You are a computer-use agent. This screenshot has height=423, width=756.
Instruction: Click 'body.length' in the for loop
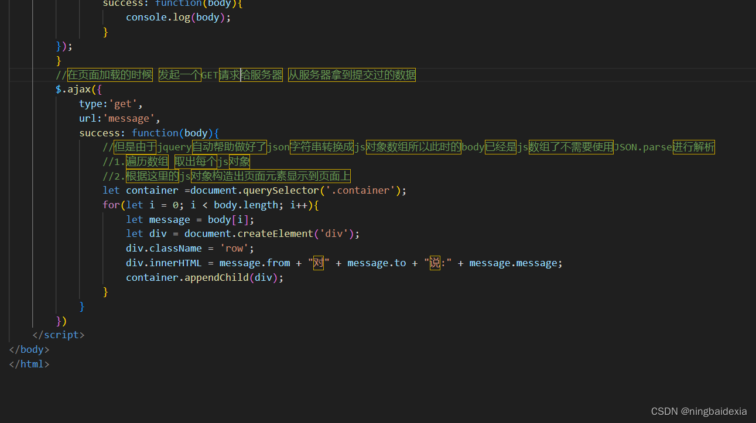246,205
